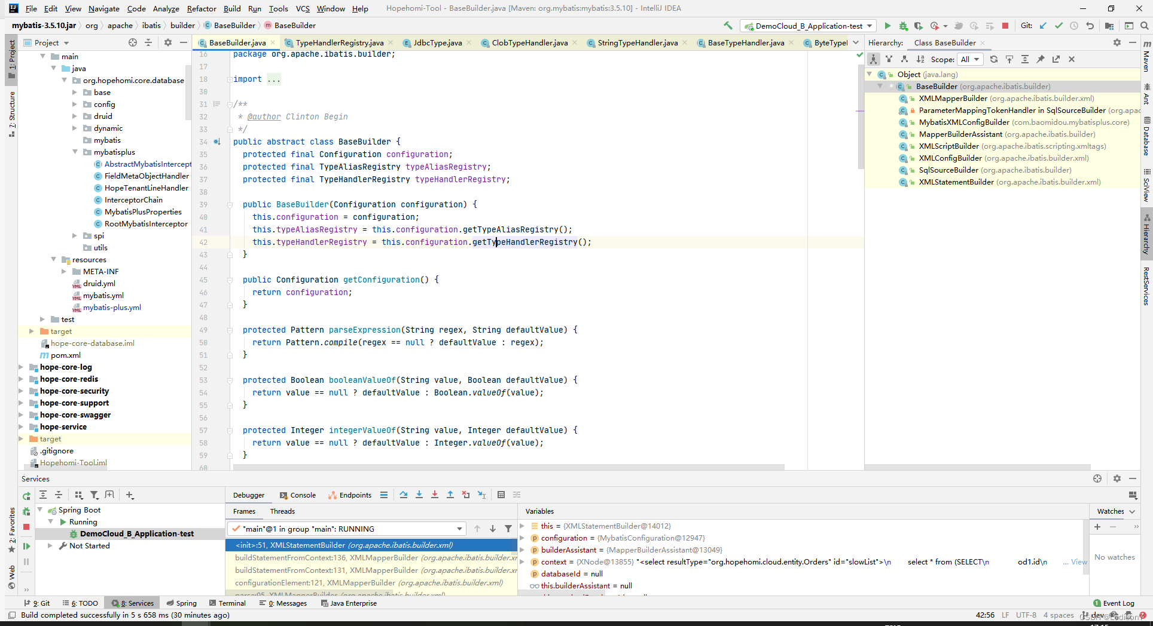Export hierarchy to text file icon
1153x626 pixels.
1056,59
